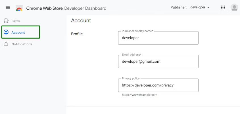Click the Profile section label
240x114 pixels.
77,34
